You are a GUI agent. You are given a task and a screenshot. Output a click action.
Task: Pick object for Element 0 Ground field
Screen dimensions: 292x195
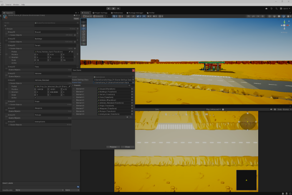click(132, 89)
